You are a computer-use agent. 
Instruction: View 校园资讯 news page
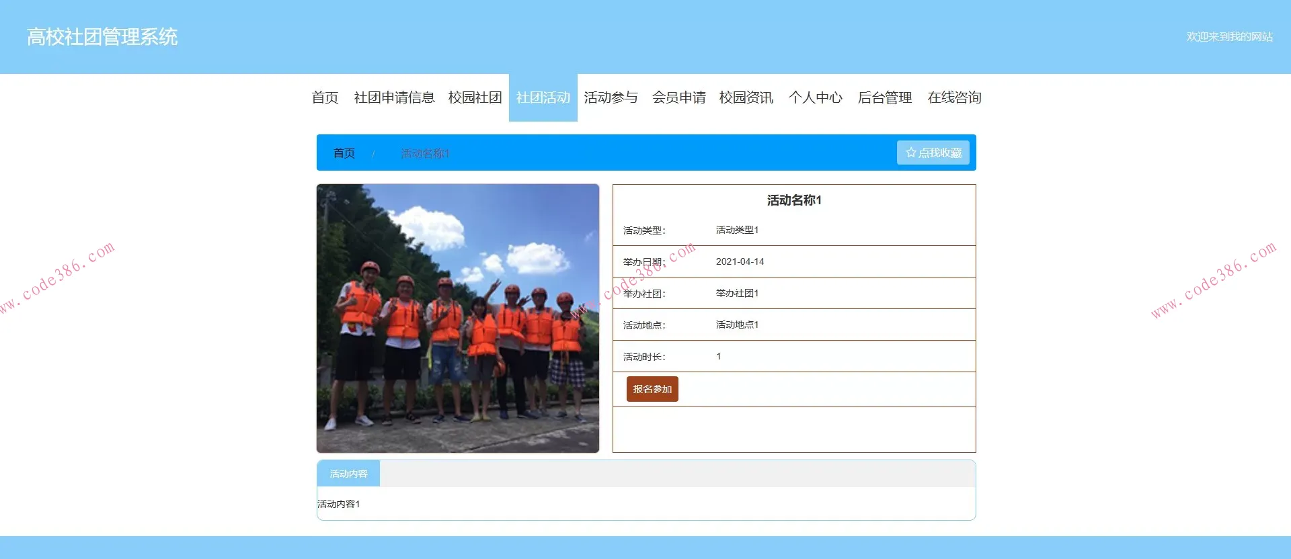[746, 97]
